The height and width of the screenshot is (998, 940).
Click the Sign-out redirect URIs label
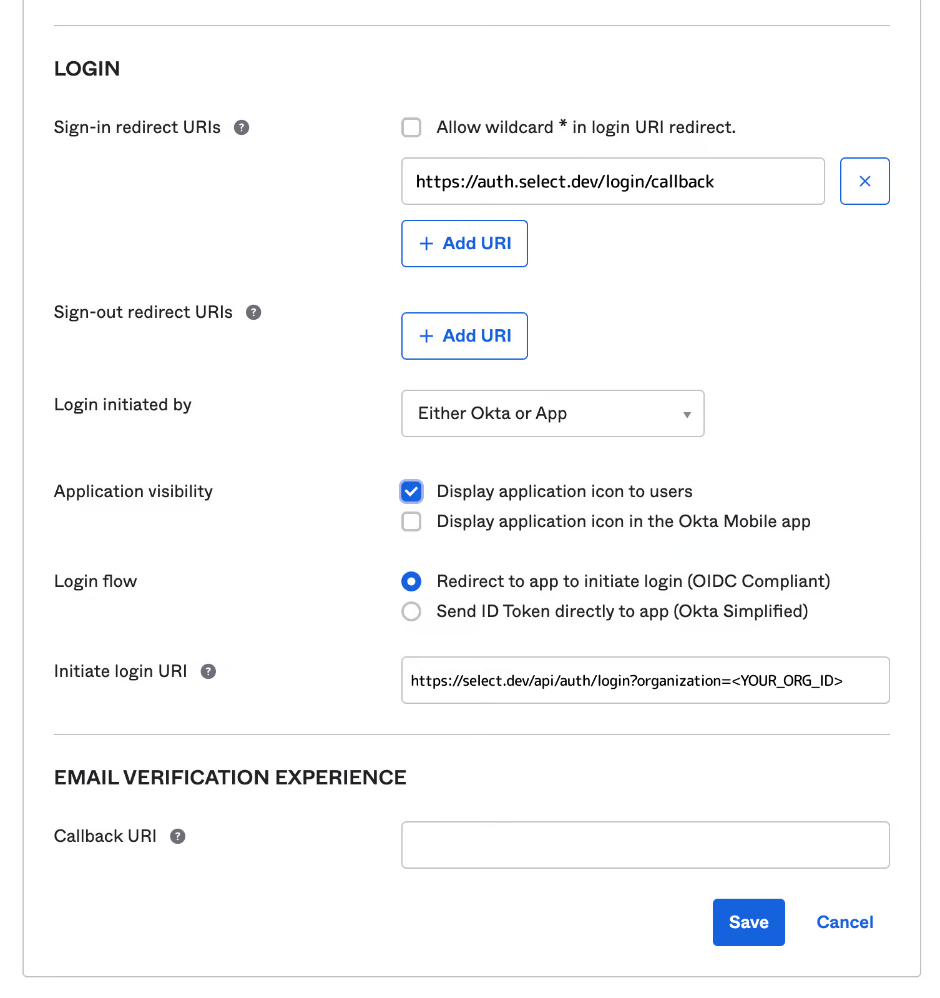click(144, 312)
